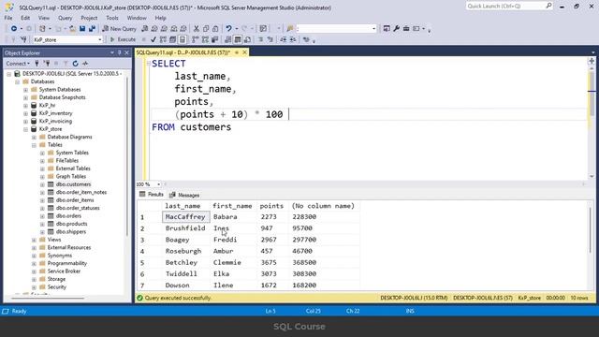Click the Toolbox icon in the top toolbar
The width and height of the screenshot is (599, 337).
click(x=406, y=29)
